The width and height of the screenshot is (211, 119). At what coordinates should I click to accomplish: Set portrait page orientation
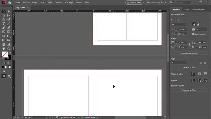click(x=194, y=24)
